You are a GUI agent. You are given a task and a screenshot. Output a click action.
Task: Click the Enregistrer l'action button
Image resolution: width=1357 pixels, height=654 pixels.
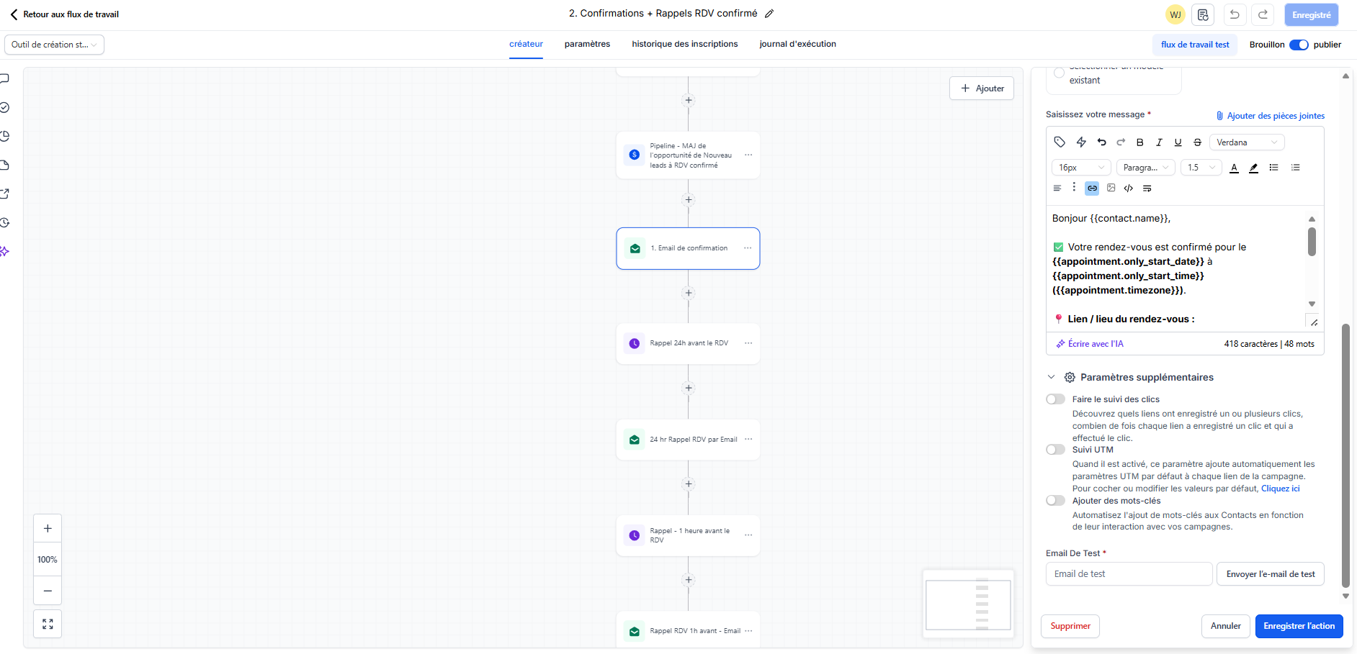pyautogui.click(x=1298, y=626)
